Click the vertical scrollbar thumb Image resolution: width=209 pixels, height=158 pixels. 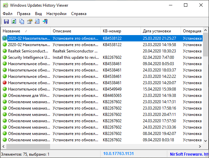(206, 44)
